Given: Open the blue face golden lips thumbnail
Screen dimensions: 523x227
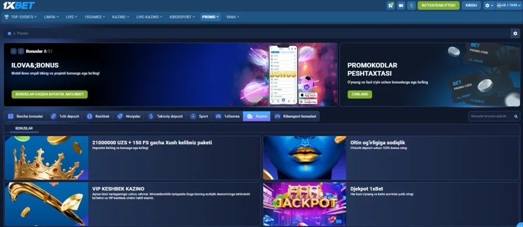Looking at the screenshot, I should click(304, 158).
